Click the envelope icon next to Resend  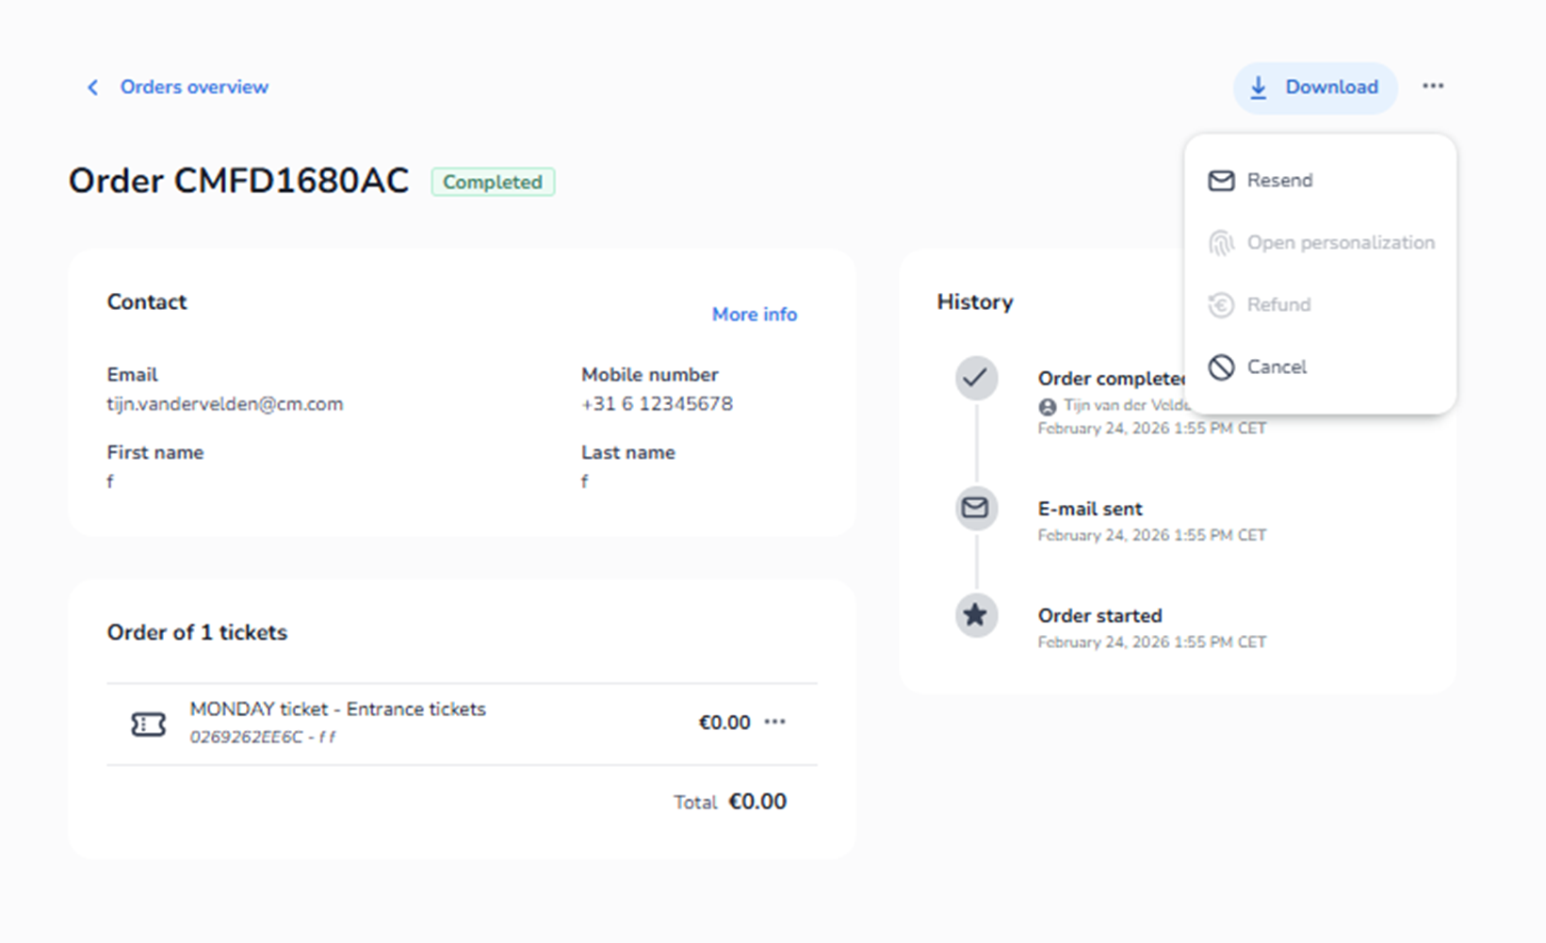tap(1221, 181)
